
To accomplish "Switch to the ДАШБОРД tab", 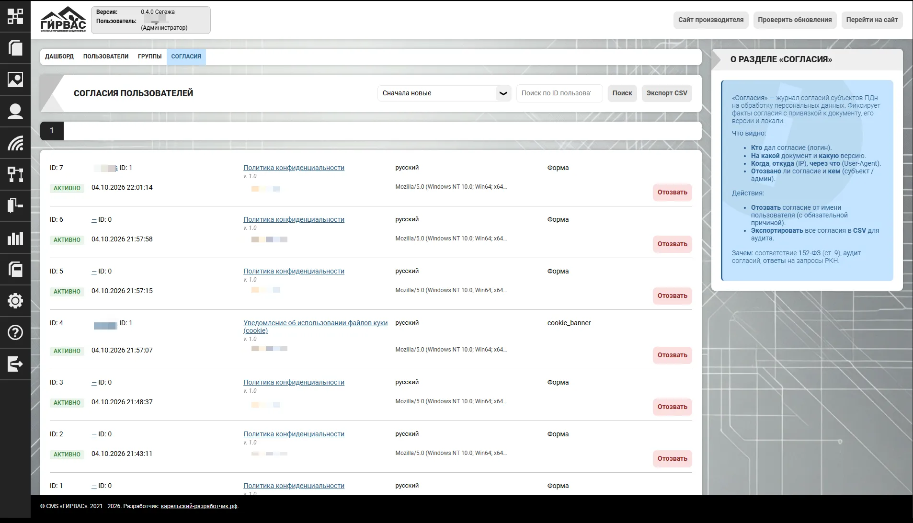I will pyautogui.click(x=59, y=57).
